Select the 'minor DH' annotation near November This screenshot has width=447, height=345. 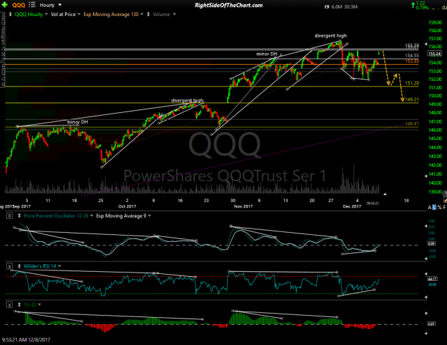tap(267, 54)
